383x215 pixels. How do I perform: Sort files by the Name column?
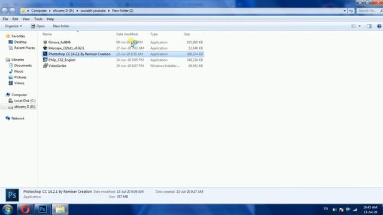(x=47, y=34)
